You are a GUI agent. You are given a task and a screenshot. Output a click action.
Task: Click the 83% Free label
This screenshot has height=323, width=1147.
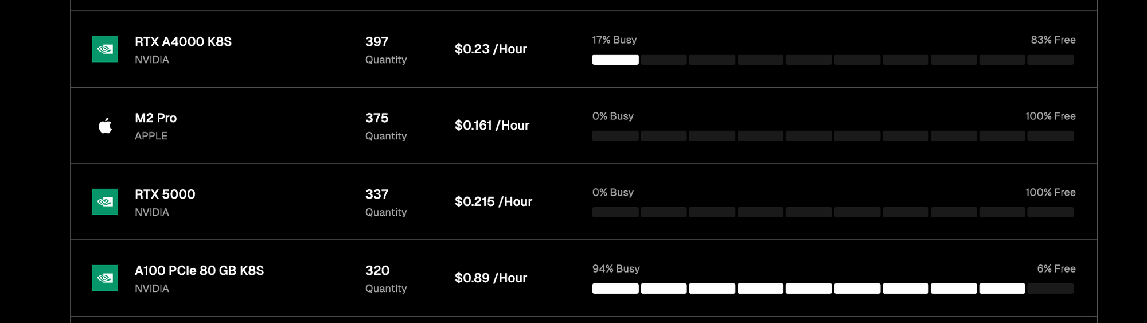1053,40
